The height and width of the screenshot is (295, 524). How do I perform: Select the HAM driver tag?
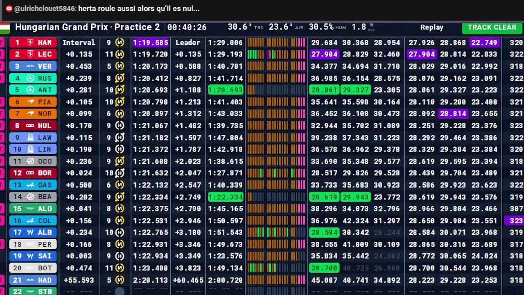[33, 43]
